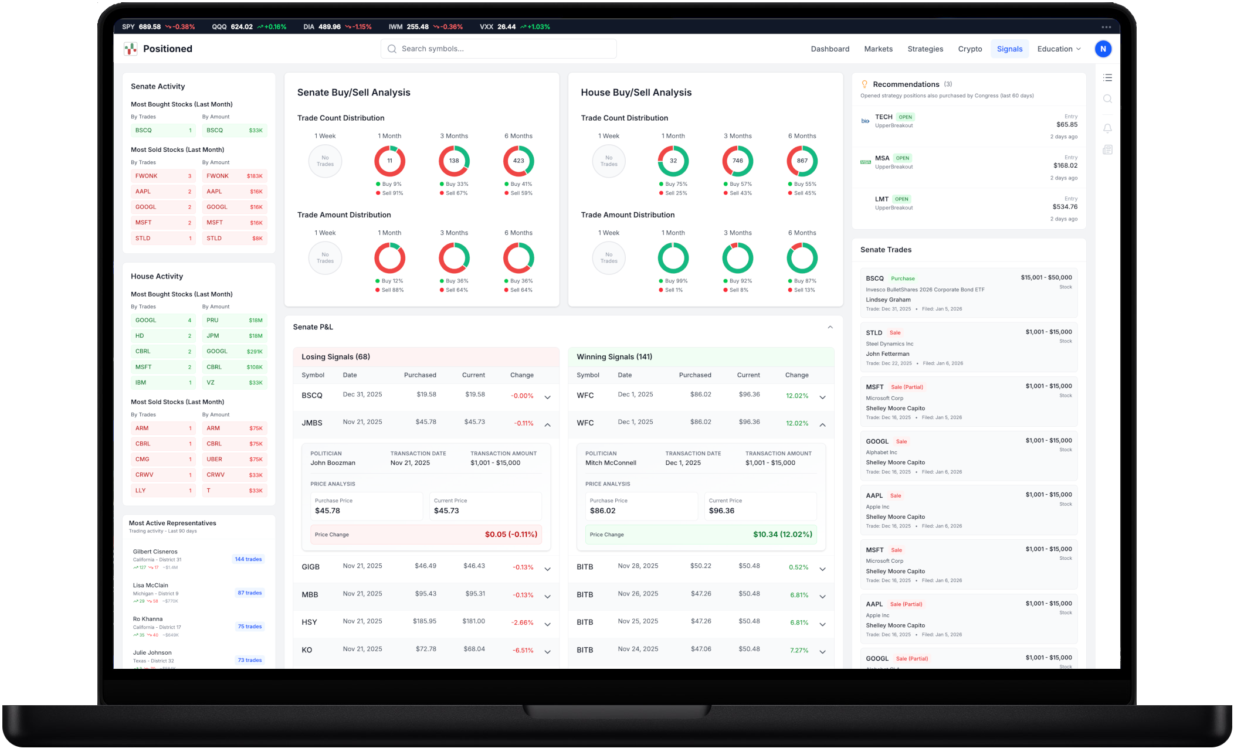Screen dimensions: 1234x755
Task: Expand the HSY losing signal row
Action: click(547, 624)
